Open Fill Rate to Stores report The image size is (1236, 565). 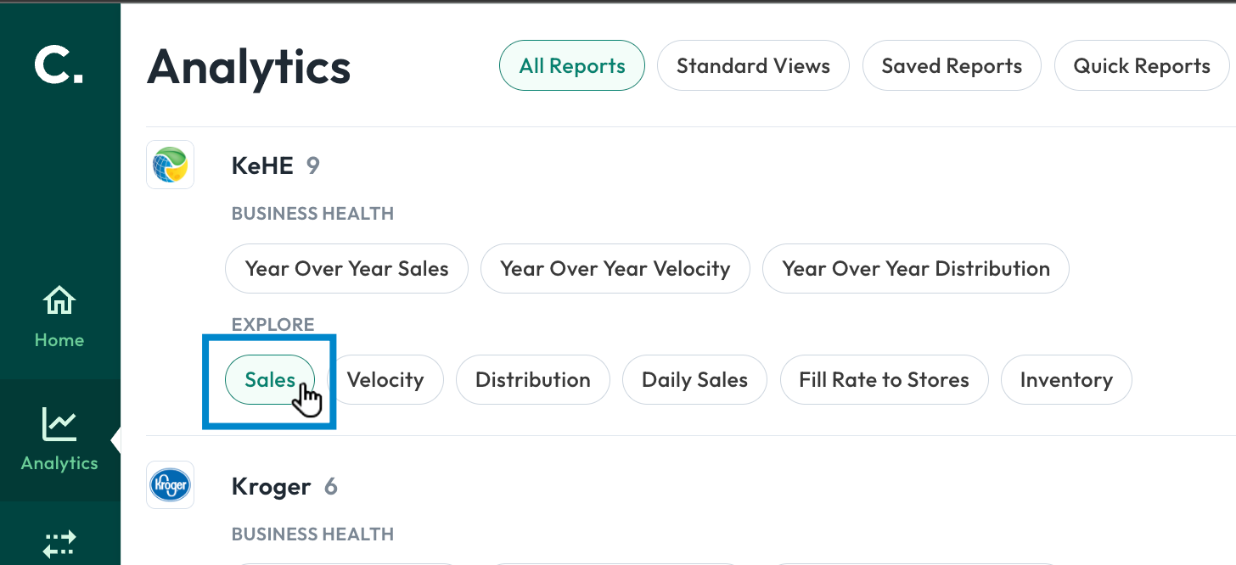point(884,380)
